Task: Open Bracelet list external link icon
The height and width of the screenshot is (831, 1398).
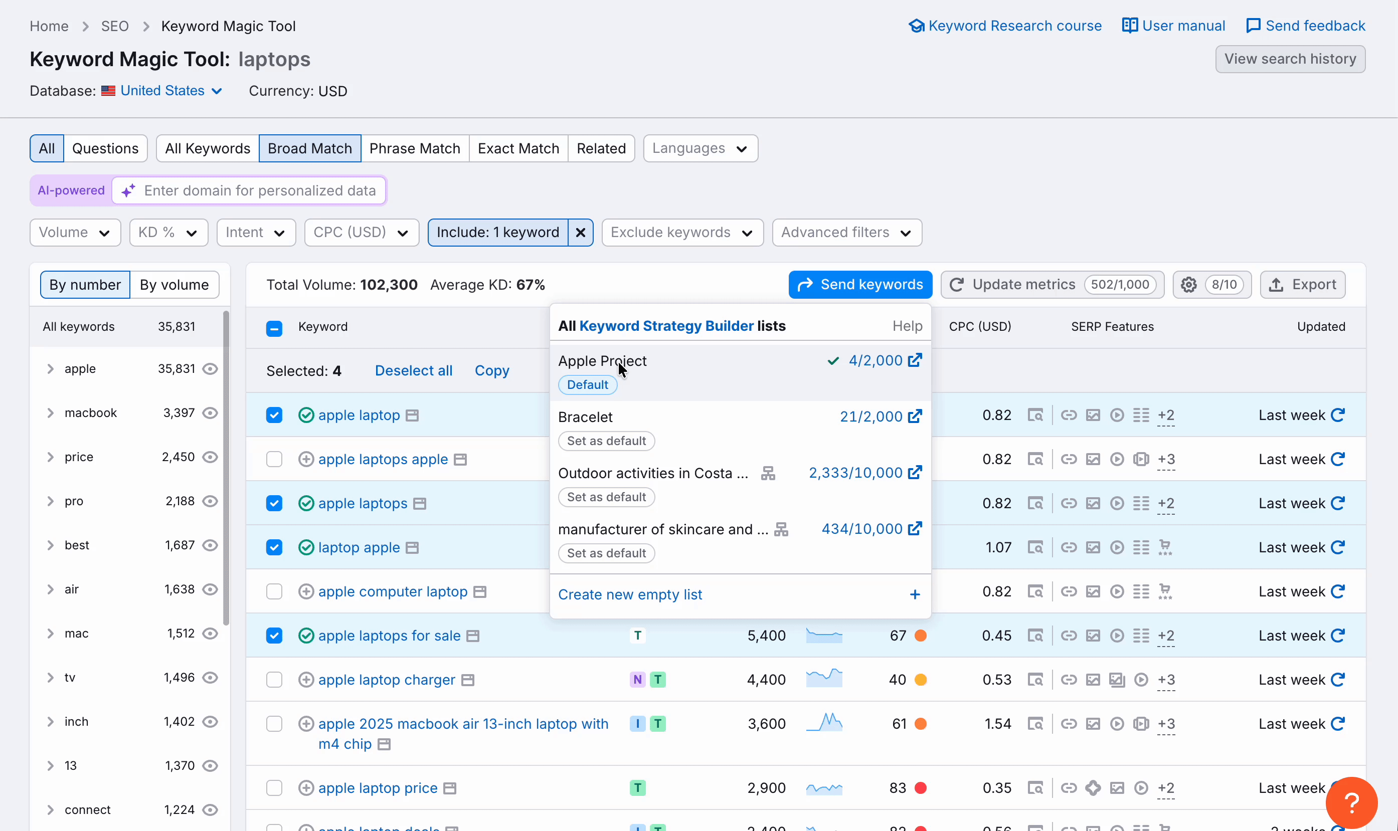Action: [x=915, y=416]
